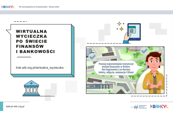Viewport: 173px width, 115px height.
Task: Click the fullscreen icon on the tablet screen
Action: [x=133, y=39]
